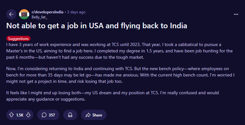
Task: Downvote the post with the down arrow
Action: [28, 115]
